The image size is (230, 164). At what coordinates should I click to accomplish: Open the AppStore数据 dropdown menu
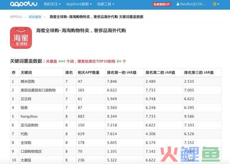pyautogui.click(x=79, y=4)
